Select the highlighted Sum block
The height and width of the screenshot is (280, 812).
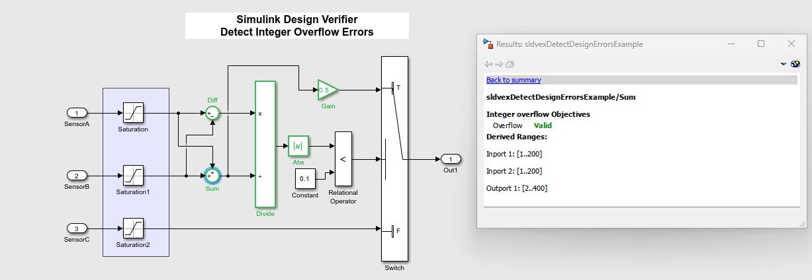[x=212, y=176]
